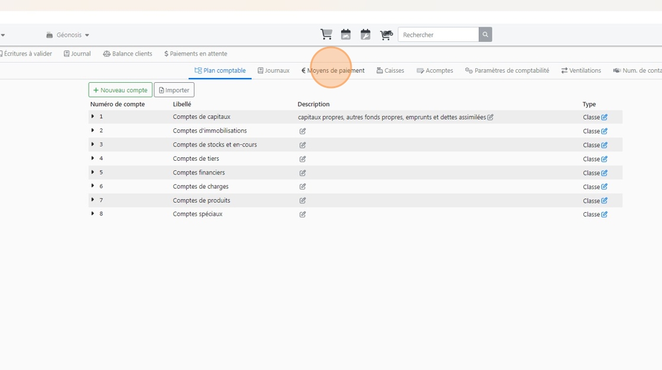Open the Géonosis dropdown

[x=68, y=35]
